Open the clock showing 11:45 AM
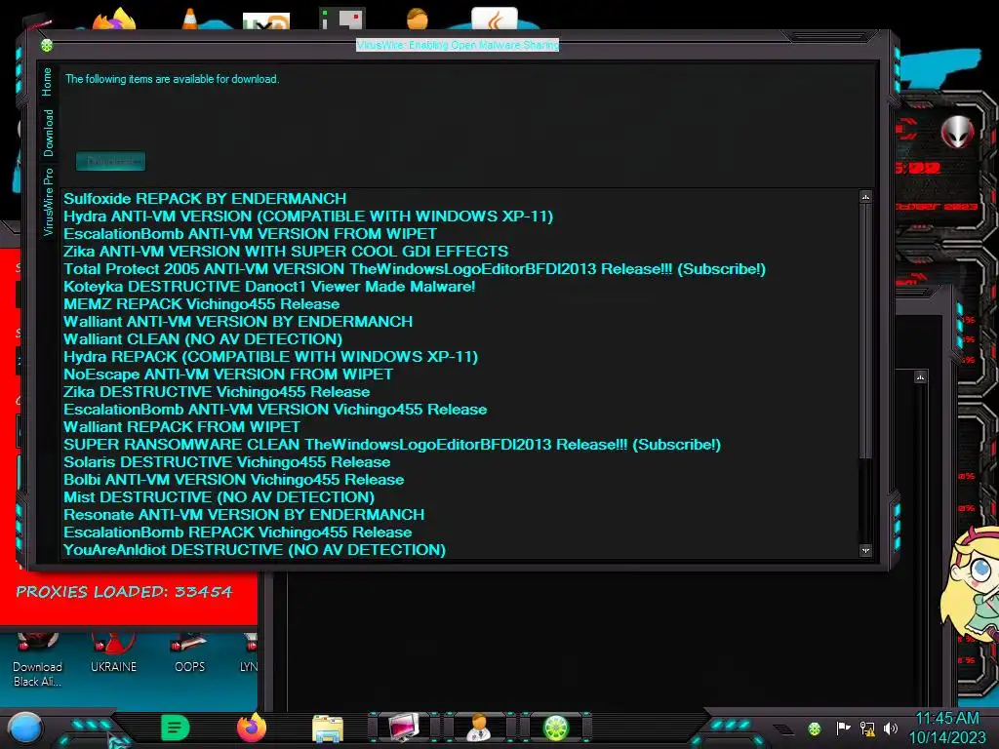The width and height of the screenshot is (999, 749). tap(946, 728)
